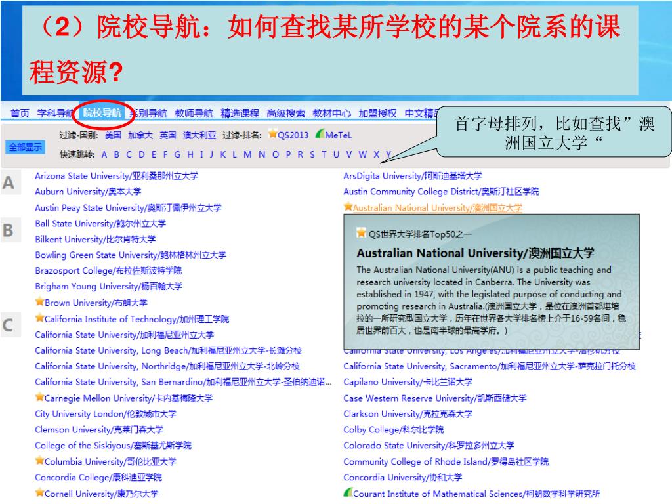Screen dimensions: 672x504
Task: Open Community College of Rhode Island link
Action: point(446,461)
